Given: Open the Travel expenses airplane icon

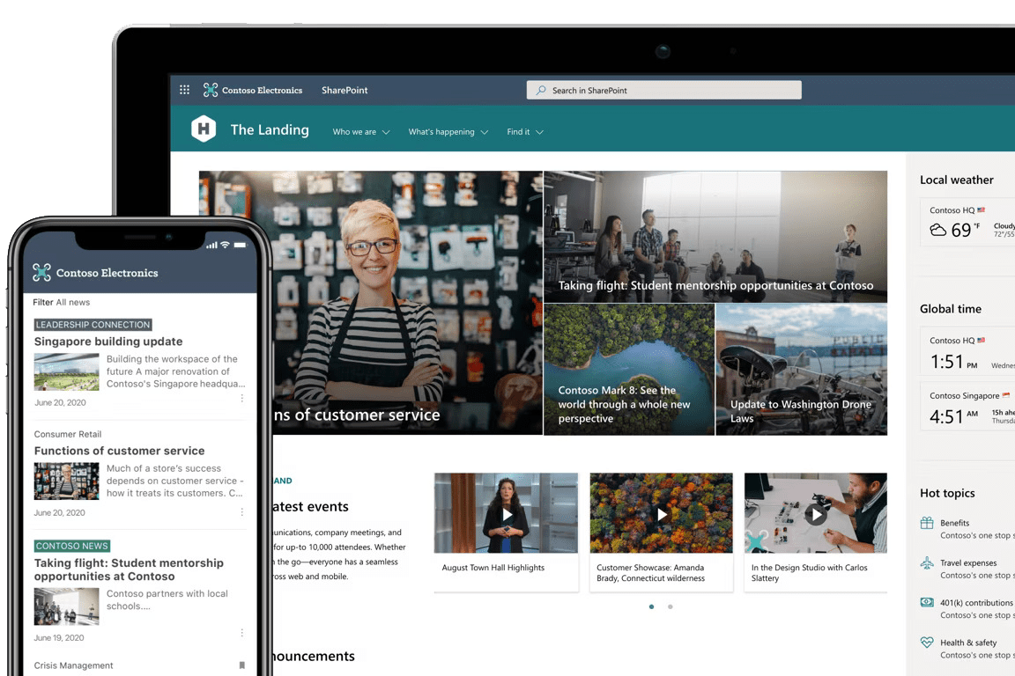Looking at the screenshot, I should click(x=927, y=562).
